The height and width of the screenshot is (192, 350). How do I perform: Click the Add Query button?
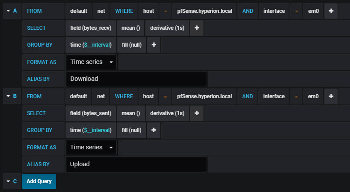point(39,181)
